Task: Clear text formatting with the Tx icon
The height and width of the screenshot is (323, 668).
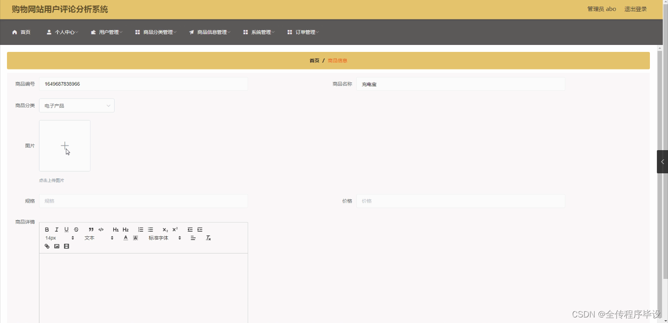Action: [208, 238]
